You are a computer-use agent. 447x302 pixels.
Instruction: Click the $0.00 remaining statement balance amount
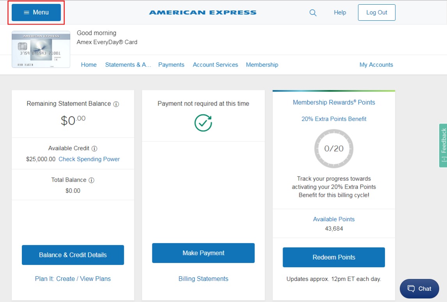click(73, 120)
